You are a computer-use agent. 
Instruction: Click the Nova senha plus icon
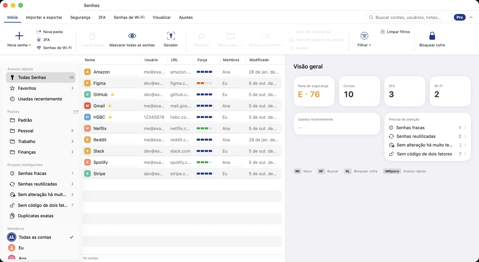[x=19, y=36]
